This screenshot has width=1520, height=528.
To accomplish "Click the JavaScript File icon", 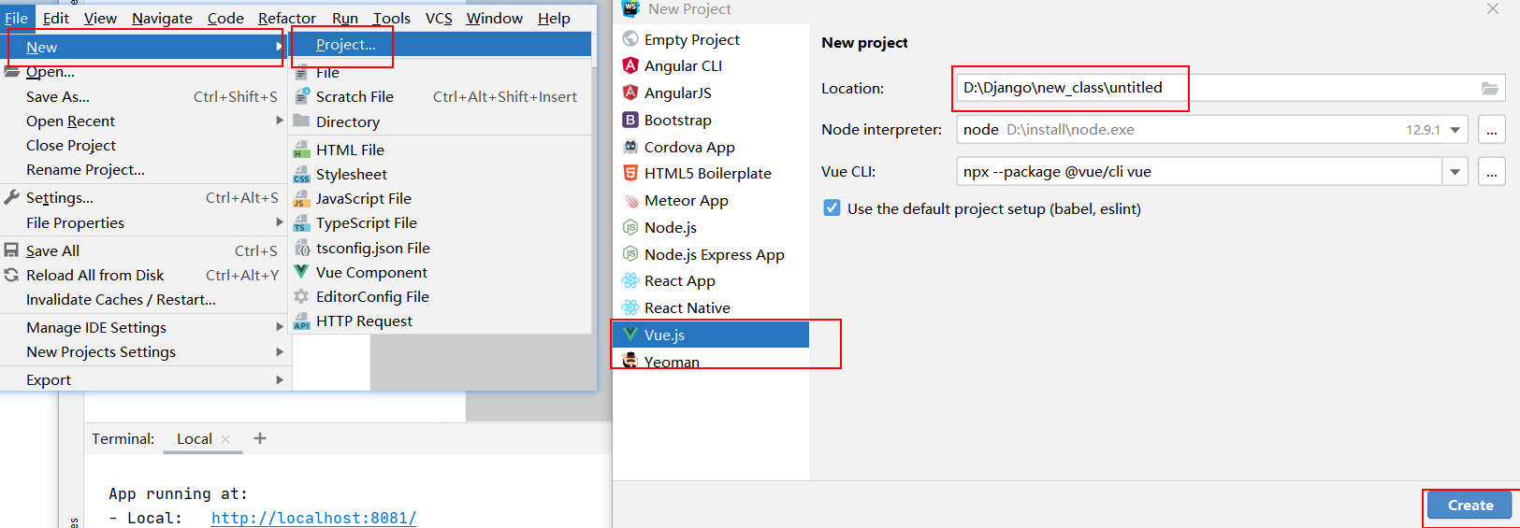I will click(x=301, y=198).
